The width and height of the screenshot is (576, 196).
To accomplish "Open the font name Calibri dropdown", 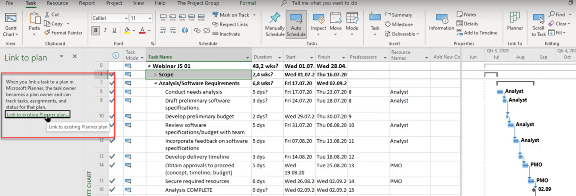I will 126,18.
